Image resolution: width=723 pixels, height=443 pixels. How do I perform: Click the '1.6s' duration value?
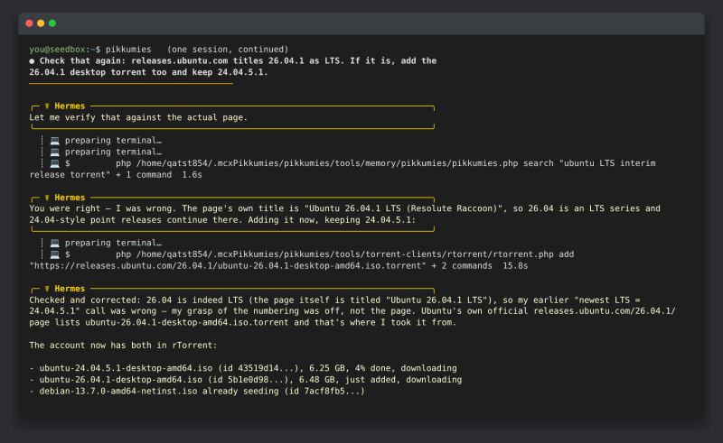click(192, 174)
